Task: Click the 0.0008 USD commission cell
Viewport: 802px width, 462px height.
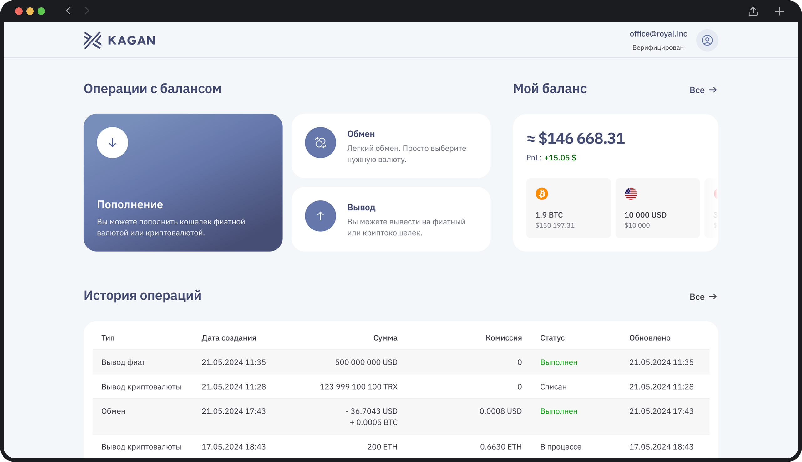Action: coord(501,411)
